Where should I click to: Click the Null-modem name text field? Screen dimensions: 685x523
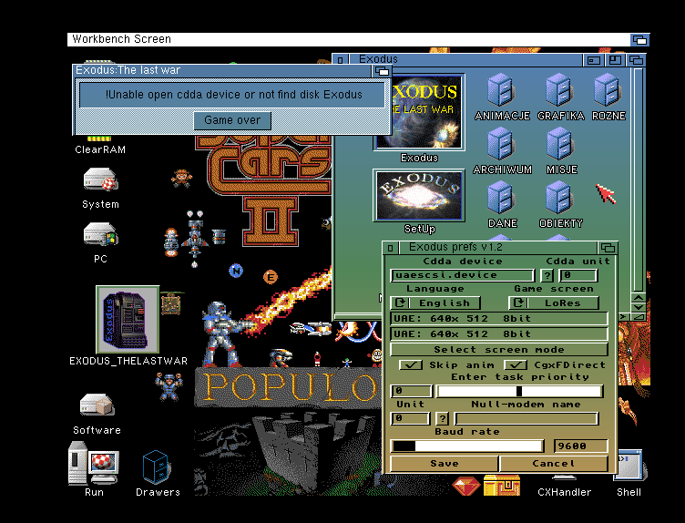click(x=526, y=418)
